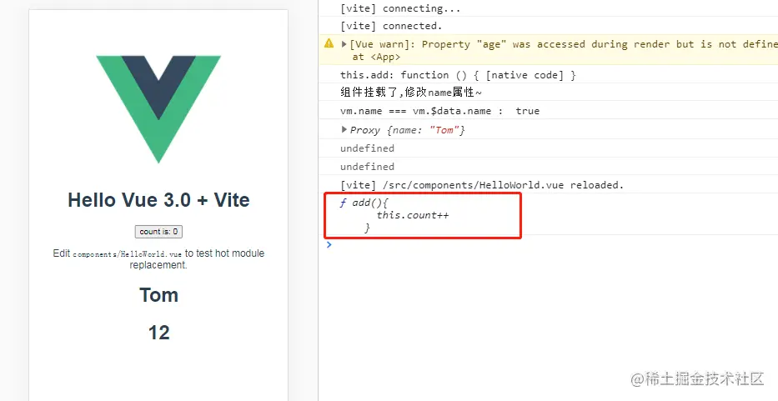The height and width of the screenshot is (401, 778).
Task: Click the "组件挂载了,修改name属性~" log line
Action: pyautogui.click(x=411, y=93)
